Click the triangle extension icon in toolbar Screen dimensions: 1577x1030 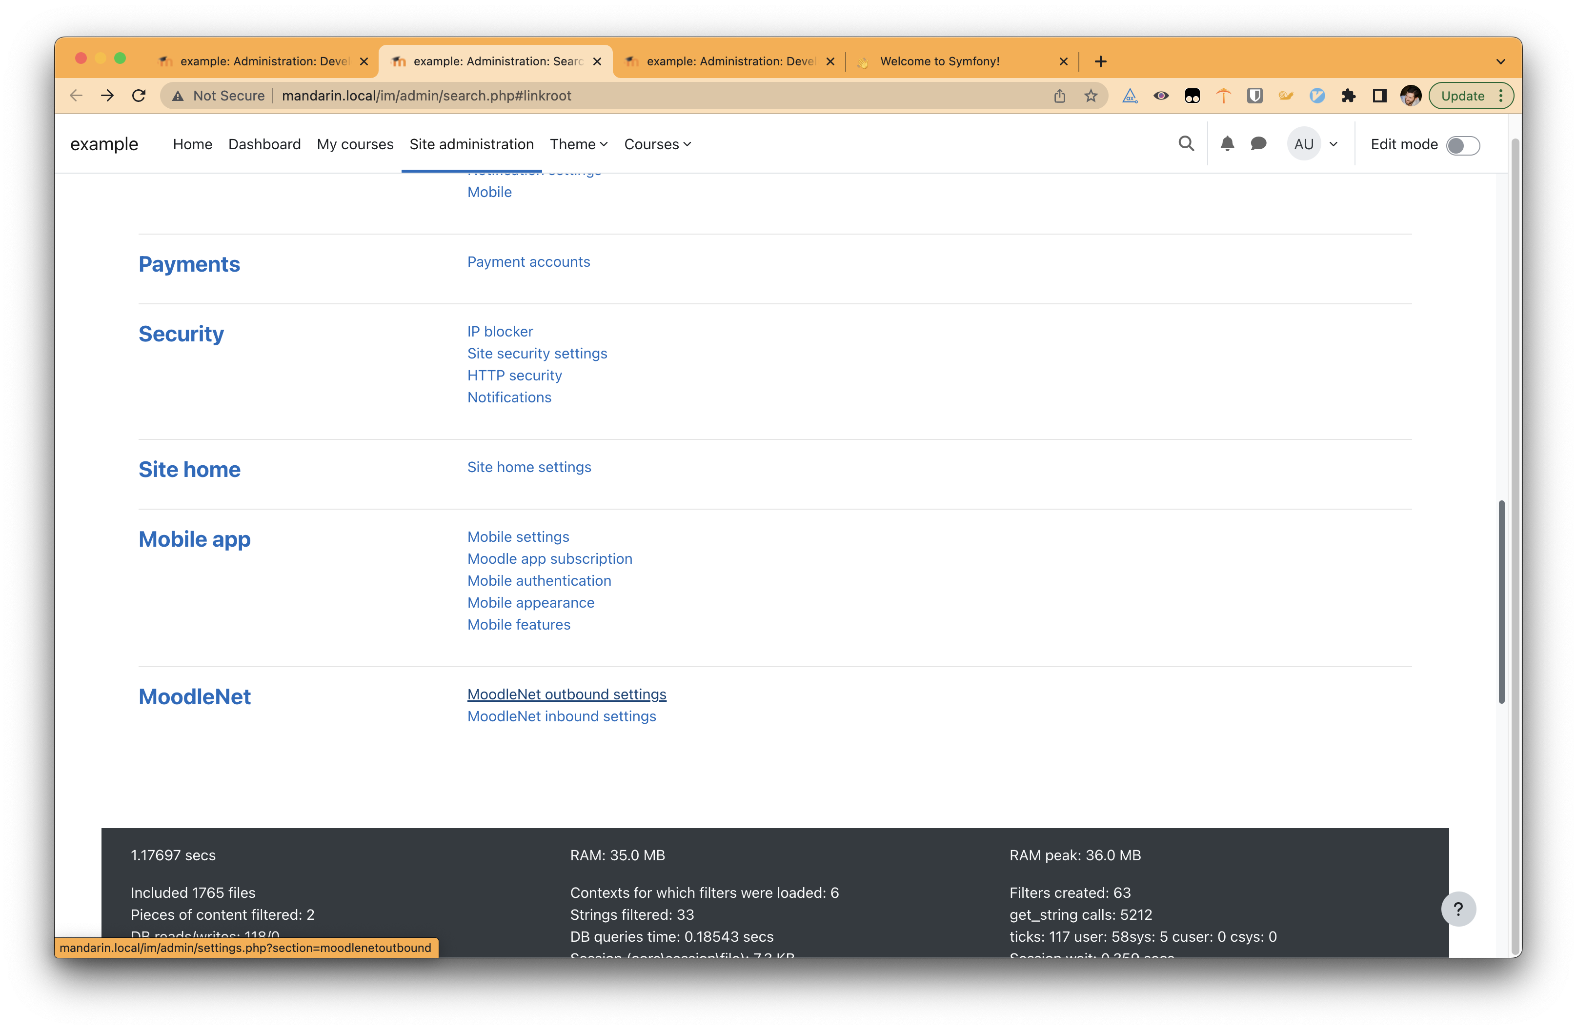tap(1130, 96)
